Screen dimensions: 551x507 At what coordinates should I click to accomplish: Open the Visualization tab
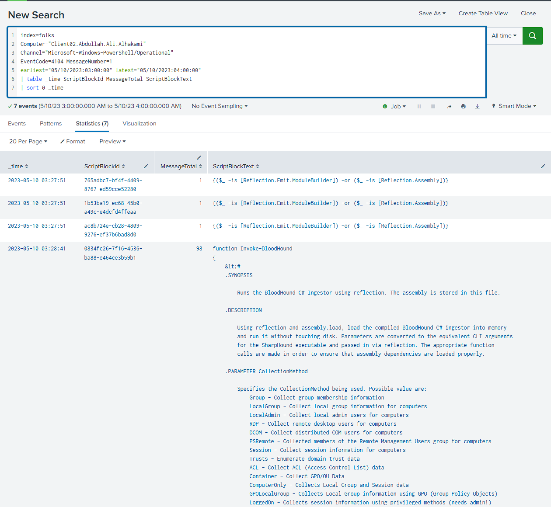coord(139,124)
